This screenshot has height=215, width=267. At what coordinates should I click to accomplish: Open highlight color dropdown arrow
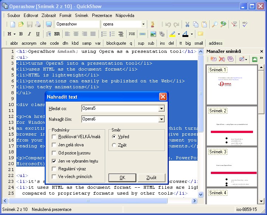tap(179, 34)
